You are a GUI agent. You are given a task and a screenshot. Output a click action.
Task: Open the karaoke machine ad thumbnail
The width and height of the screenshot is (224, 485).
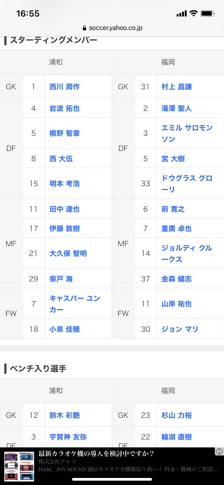19,466
